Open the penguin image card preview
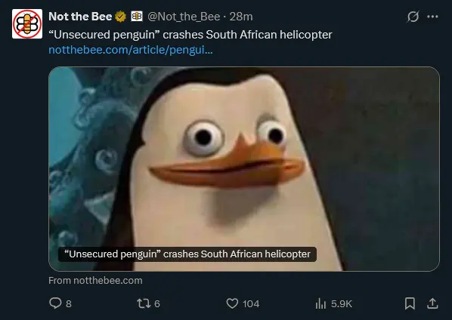This screenshot has width=452, height=320. (x=244, y=168)
